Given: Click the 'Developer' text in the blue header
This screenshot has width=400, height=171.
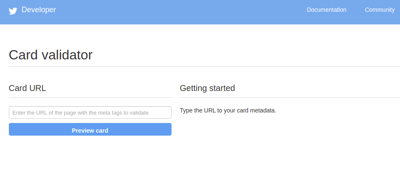Looking at the screenshot, I should pyautogui.click(x=39, y=10).
